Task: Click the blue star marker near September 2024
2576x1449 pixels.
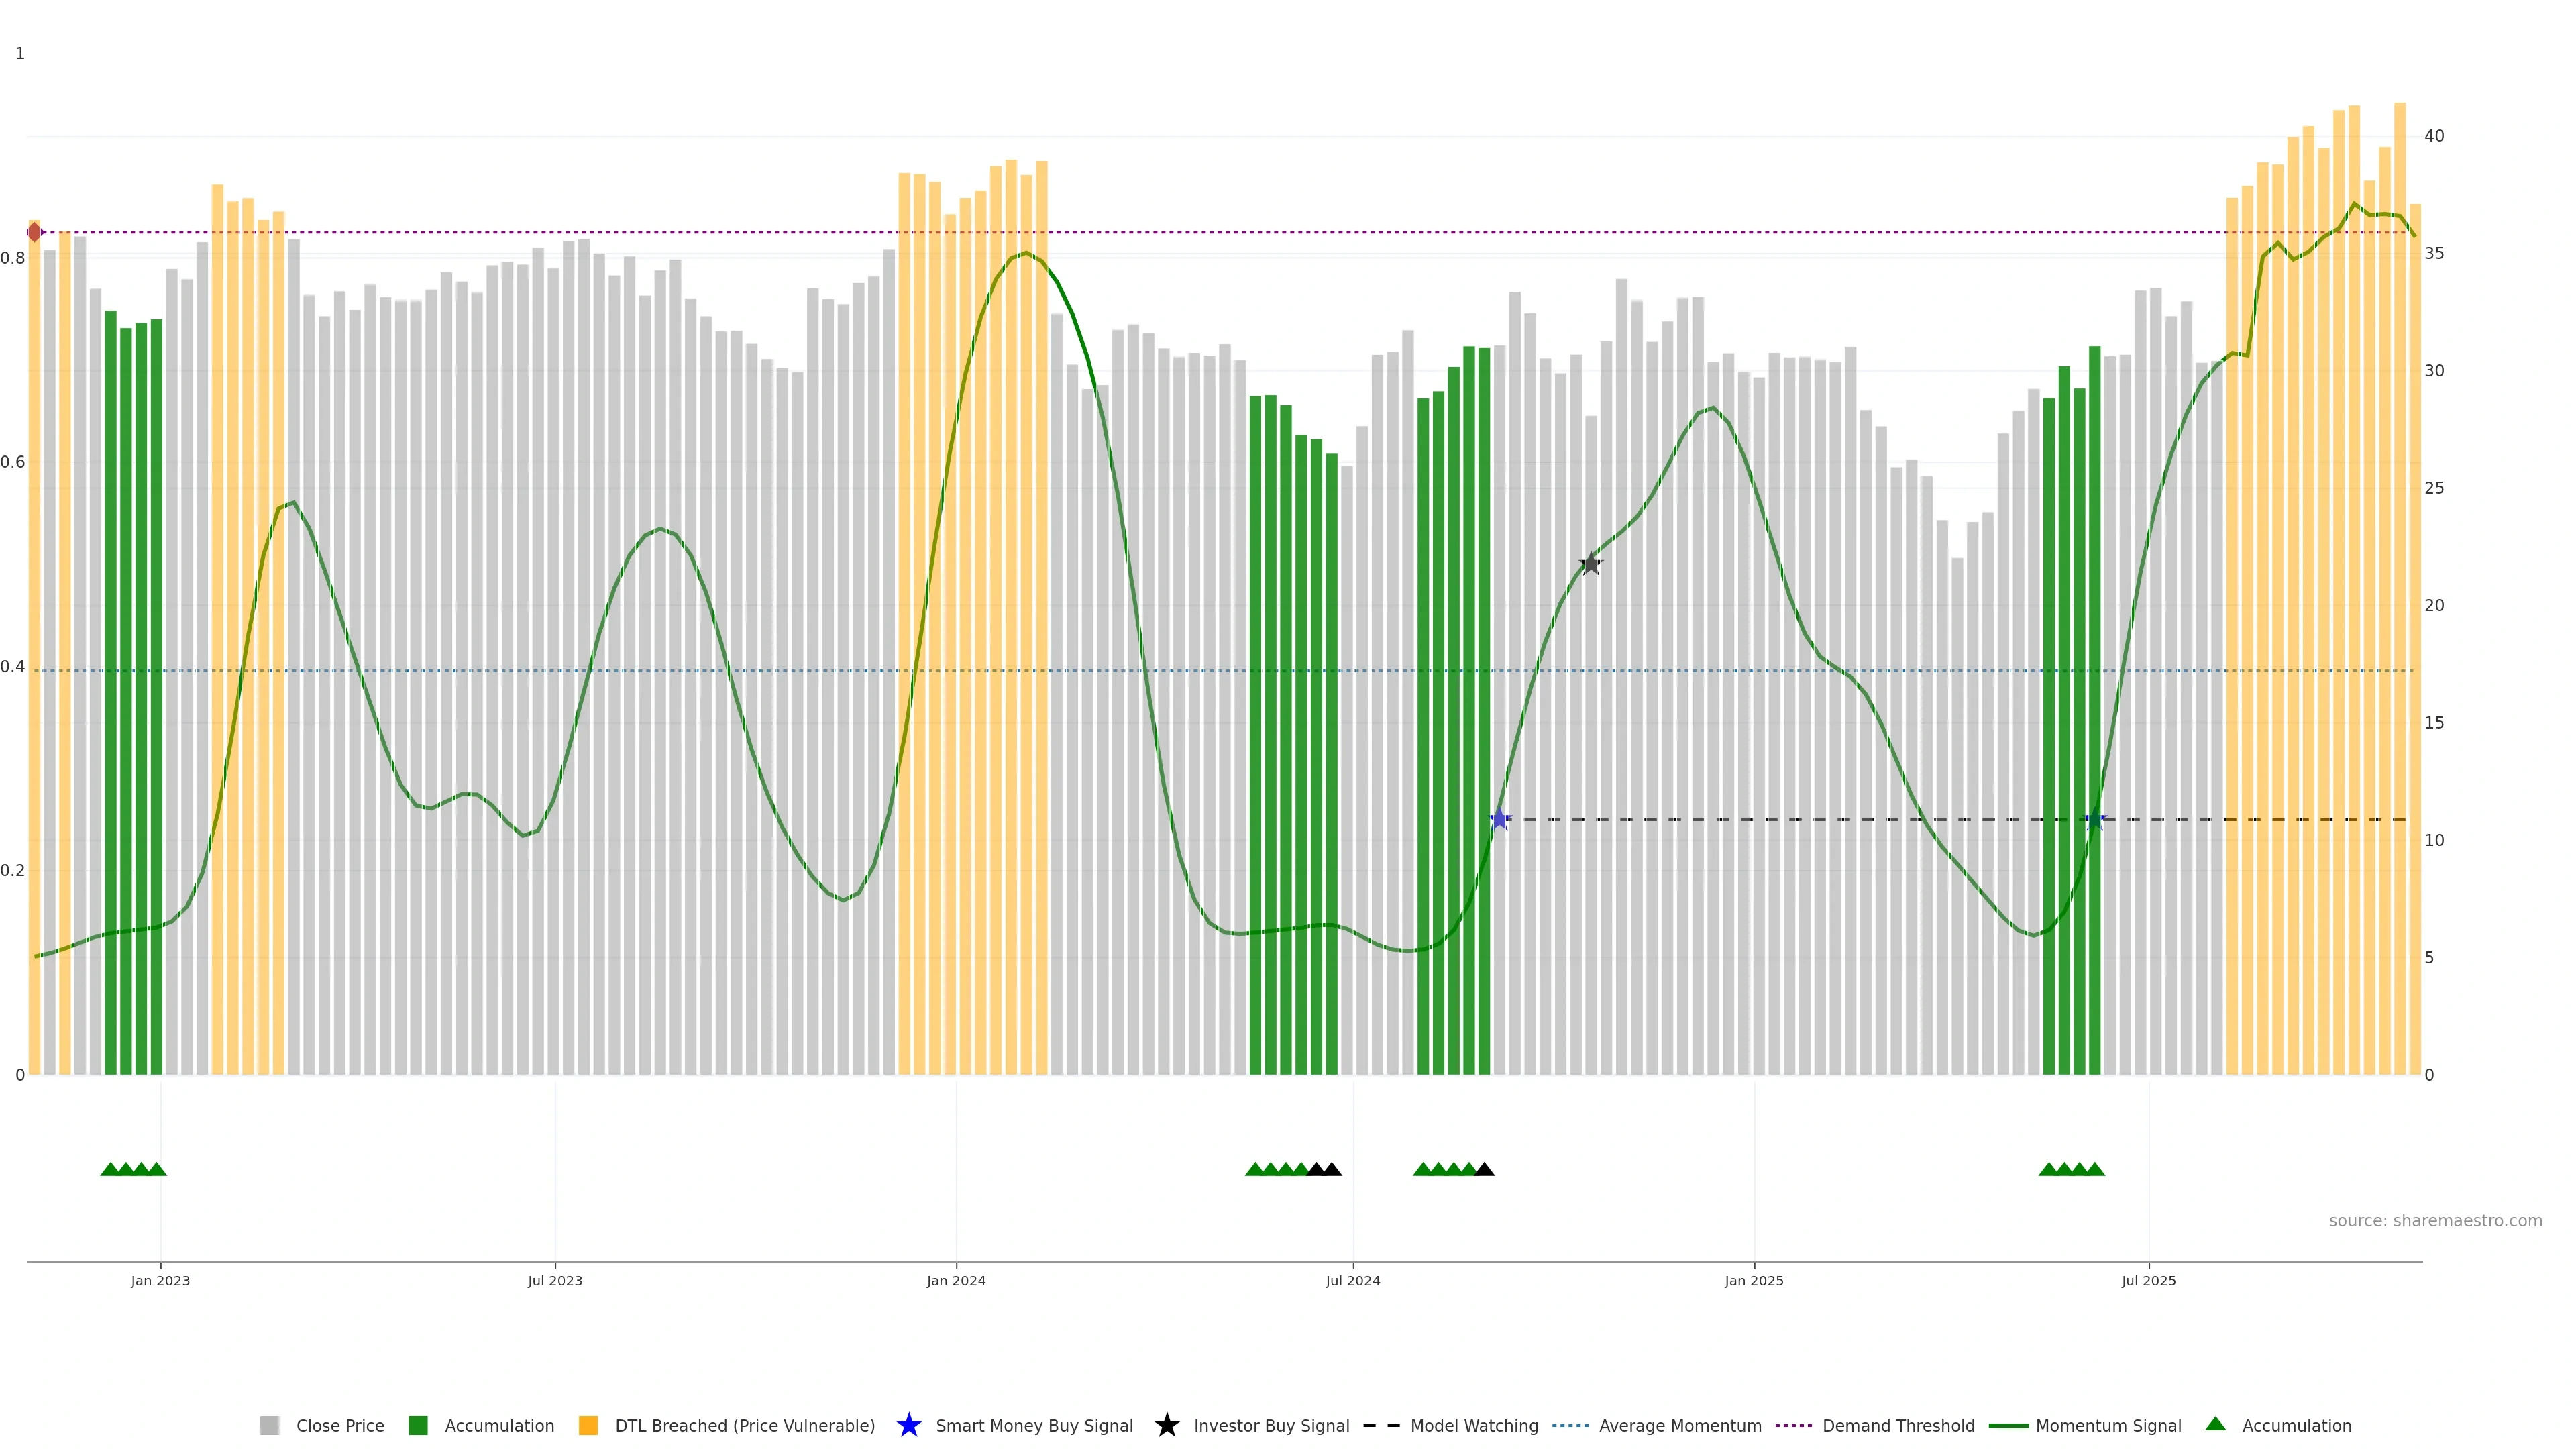Action: (x=1499, y=820)
